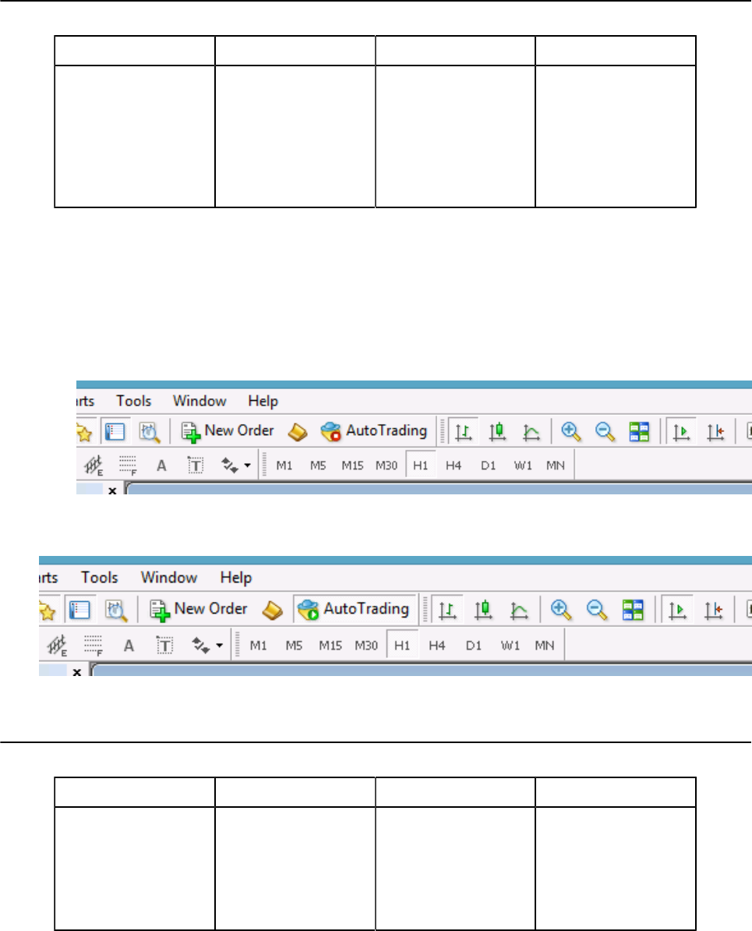
Task: Click the MetaEditor book icon in lower image
Action: pyautogui.click(x=273, y=611)
